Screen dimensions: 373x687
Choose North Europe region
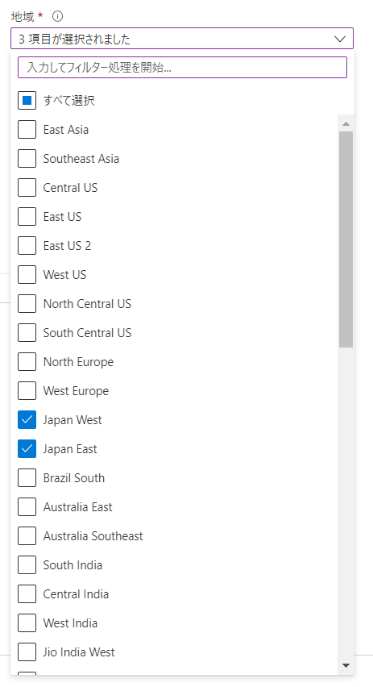coord(27,362)
